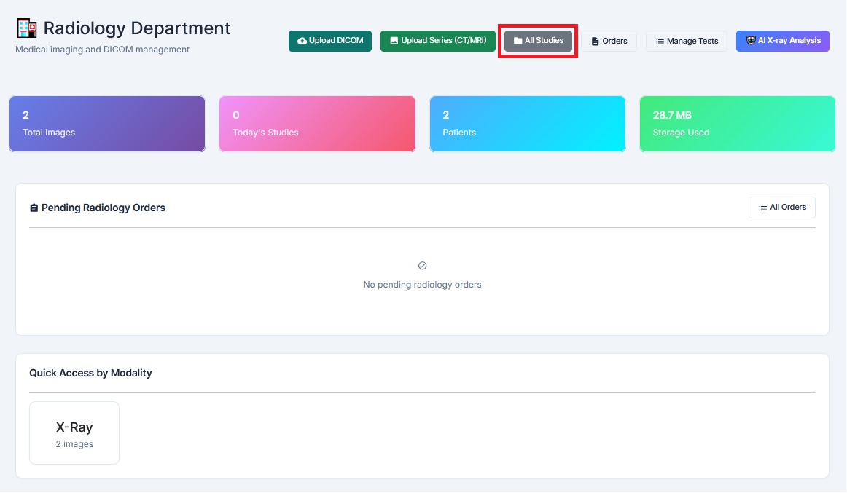Open Upload Series (CT/MRI)
Viewport: 847px width, 493px height.
[x=437, y=41]
